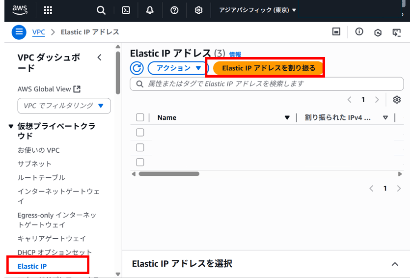Click the search magnifier icon in top bar
The image size is (413, 279).
click(101, 10)
